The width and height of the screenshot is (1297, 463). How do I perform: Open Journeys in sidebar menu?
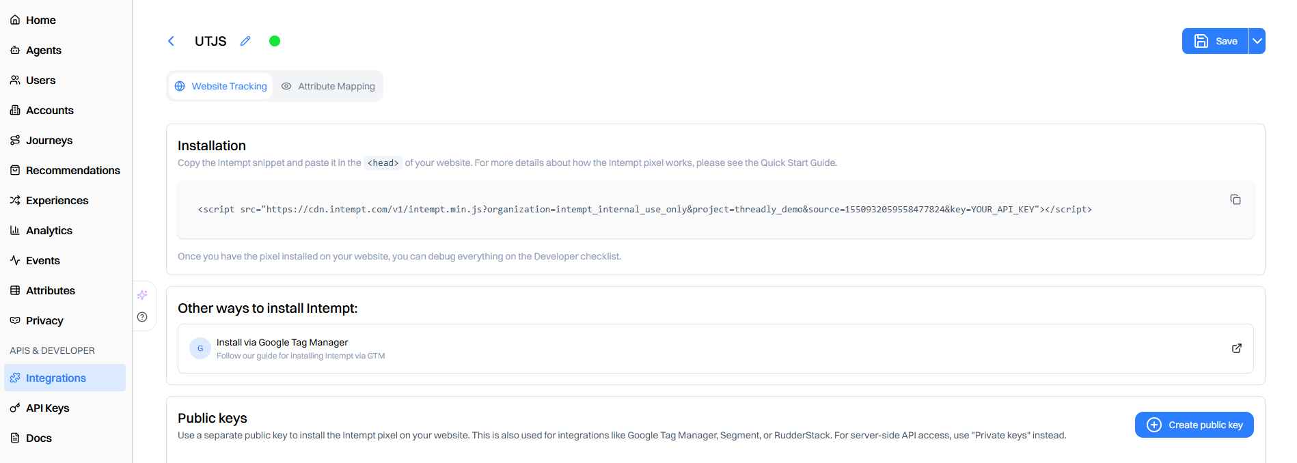65,140
